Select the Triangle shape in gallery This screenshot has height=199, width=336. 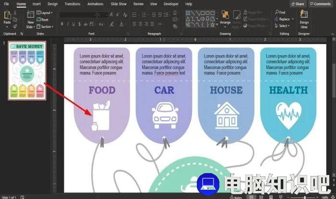tap(188, 19)
